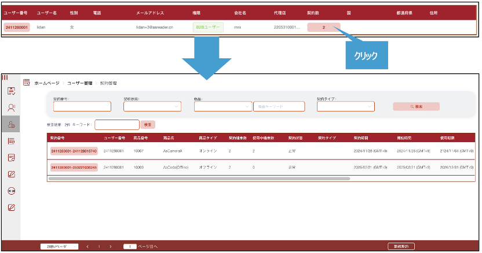Open the document-check sidebar icon

point(10,157)
